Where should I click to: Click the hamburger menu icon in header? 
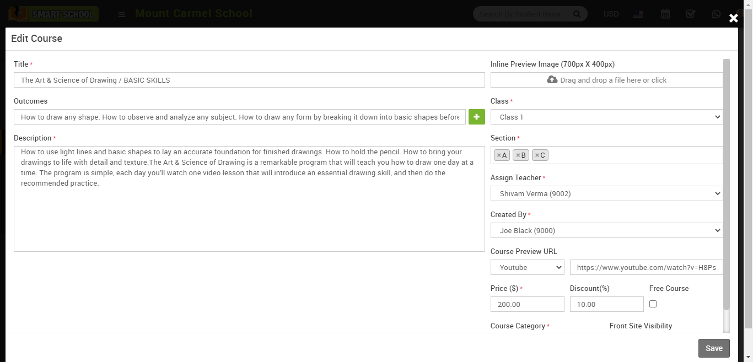click(x=122, y=14)
